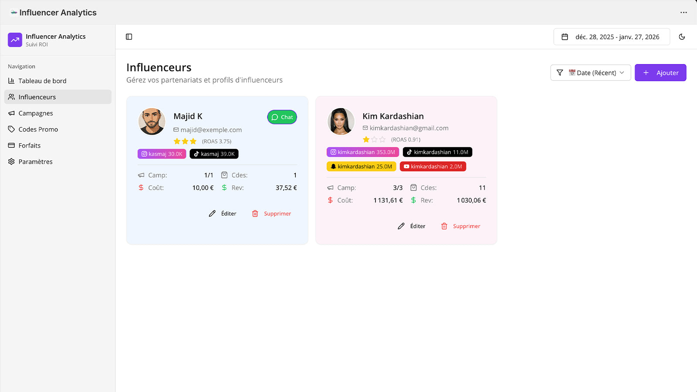Click Majid K's third rating star
697x392 pixels.
(x=193, y=141)
